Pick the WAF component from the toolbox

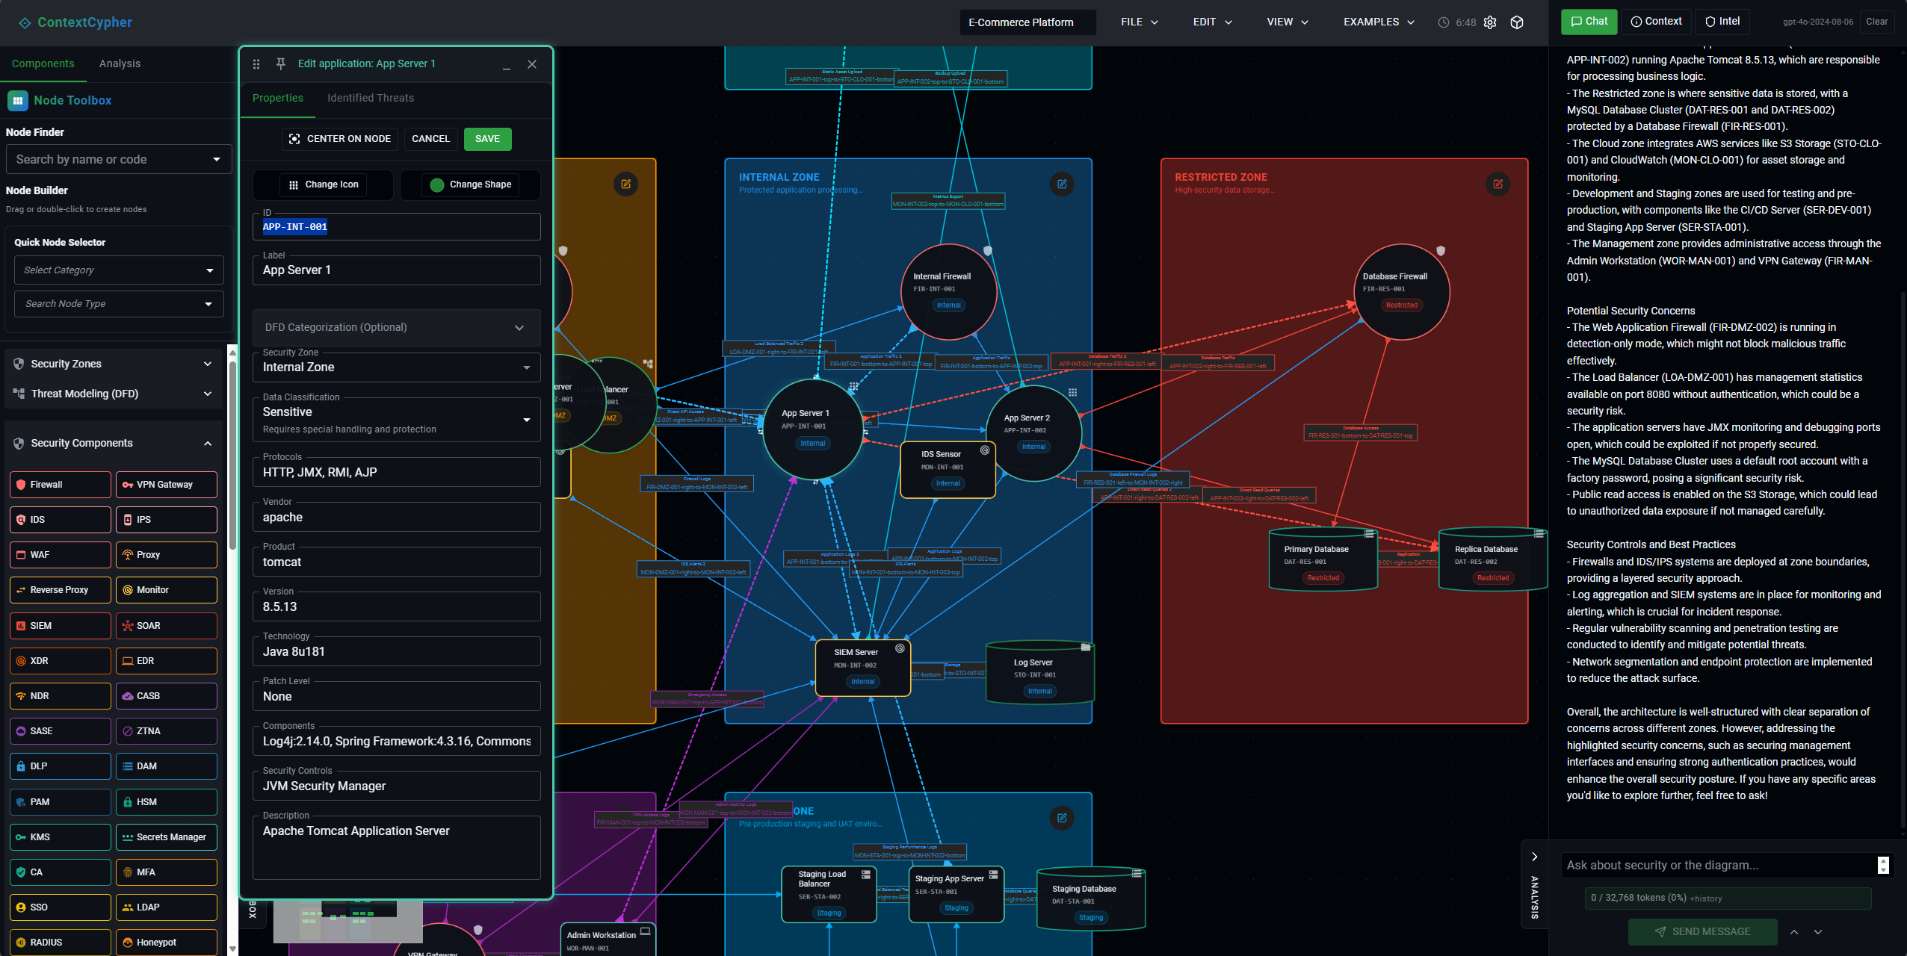(60, 554)
